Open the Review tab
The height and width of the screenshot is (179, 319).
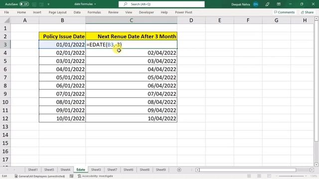(x=113, y=12)
